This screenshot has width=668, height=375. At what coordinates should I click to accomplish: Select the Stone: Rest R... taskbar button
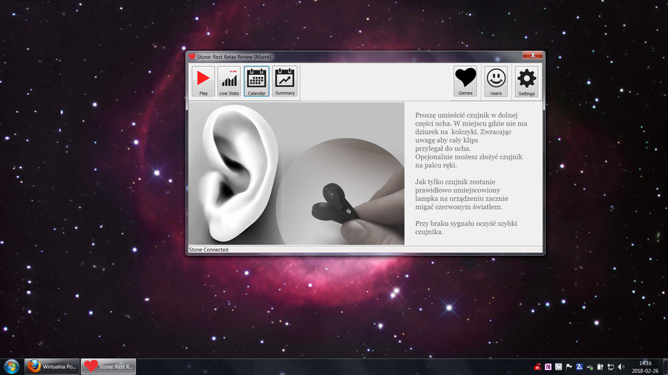tap(108, 367)
